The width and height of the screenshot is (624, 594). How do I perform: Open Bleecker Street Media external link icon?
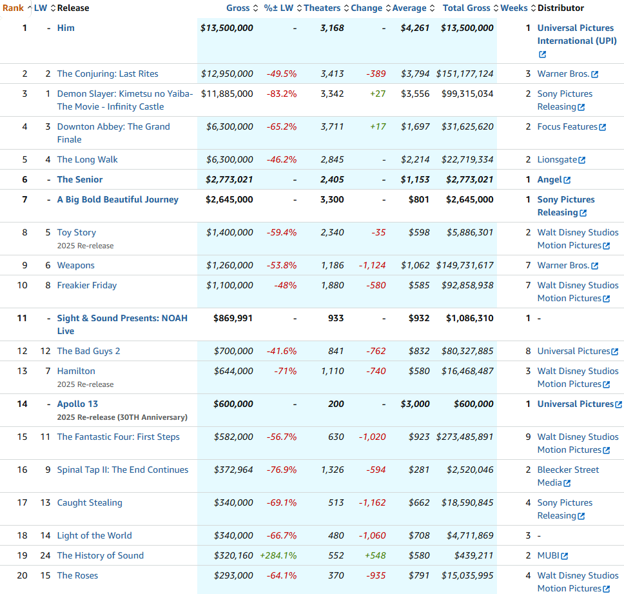(567, 484)
